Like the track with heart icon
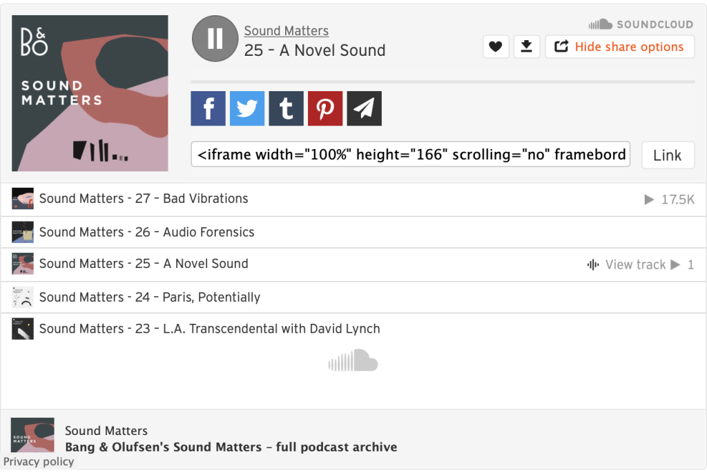 click(496, 46)
